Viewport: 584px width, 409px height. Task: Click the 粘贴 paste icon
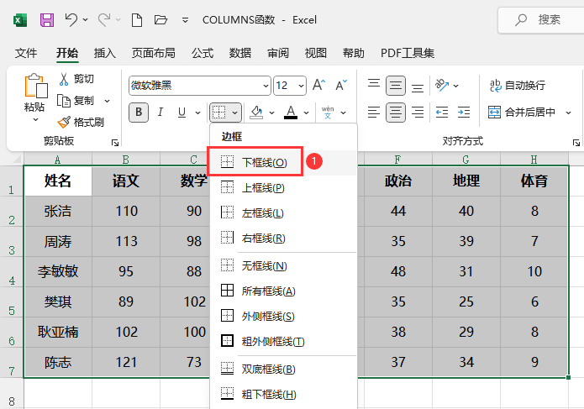[x=36, y=86]
